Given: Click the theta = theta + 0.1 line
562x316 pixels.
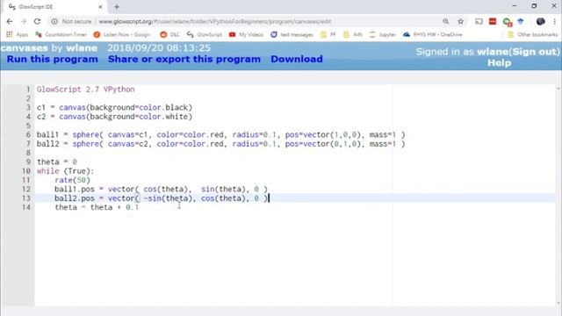Looking at the screenshot, I should pos(97,207).
